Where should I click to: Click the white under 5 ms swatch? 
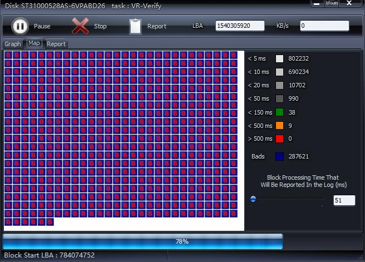[x=279, y=58]
